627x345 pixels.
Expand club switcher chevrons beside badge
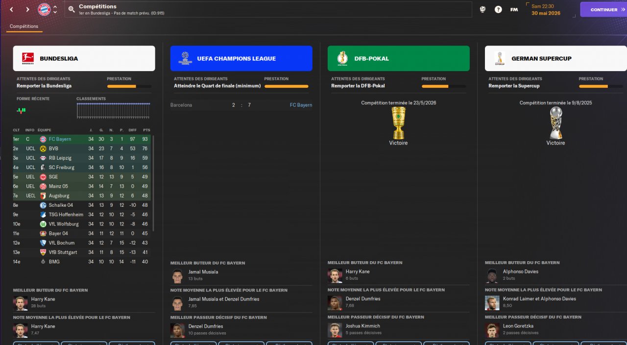pyautogui.click(x=55, y=9)
